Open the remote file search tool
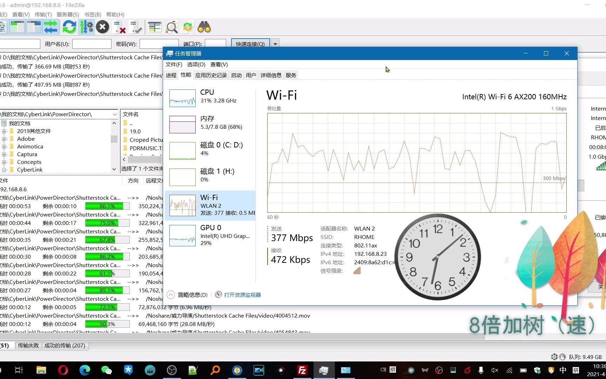This screenshot has height=379, width=606. coord(171,27)
